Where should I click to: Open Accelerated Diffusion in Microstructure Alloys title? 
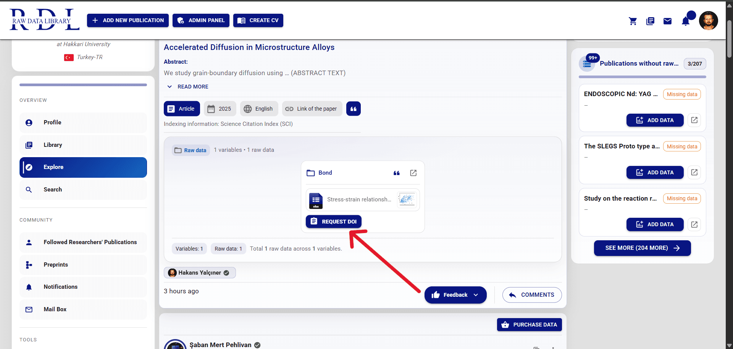click(x=249, y=47)
